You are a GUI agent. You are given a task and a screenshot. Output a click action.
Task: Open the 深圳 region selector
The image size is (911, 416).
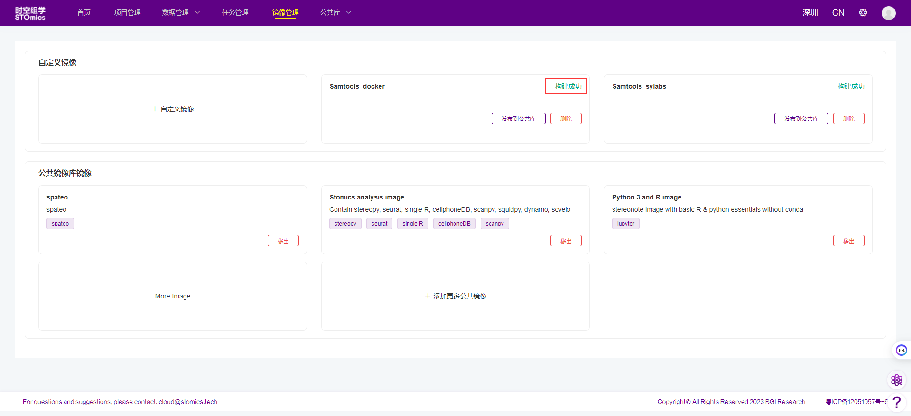pos(810,13)
